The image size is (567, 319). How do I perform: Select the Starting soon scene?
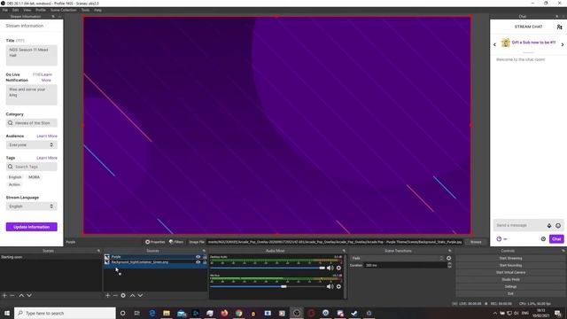point(50,257)
